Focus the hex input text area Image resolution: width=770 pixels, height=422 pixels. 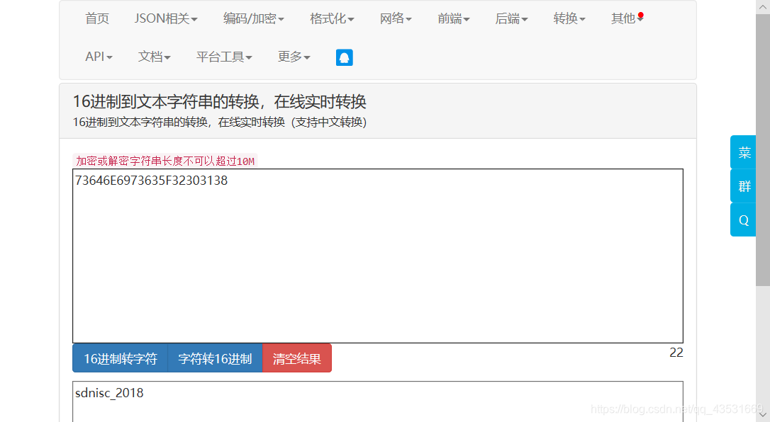378,256
